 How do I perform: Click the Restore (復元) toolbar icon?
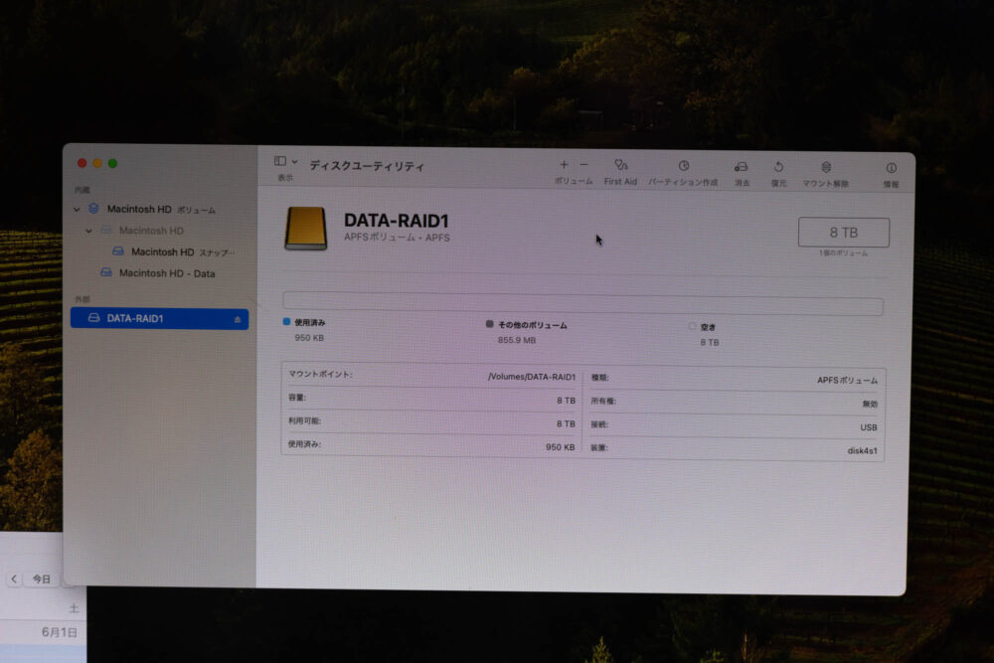coord(778,167)
